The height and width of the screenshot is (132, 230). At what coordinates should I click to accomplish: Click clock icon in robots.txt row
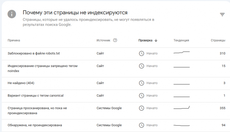coord(141,53)
